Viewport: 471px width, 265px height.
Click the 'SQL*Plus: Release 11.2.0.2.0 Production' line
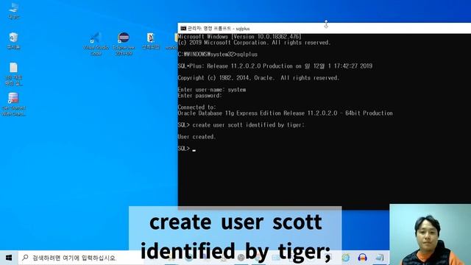[275, 66]
